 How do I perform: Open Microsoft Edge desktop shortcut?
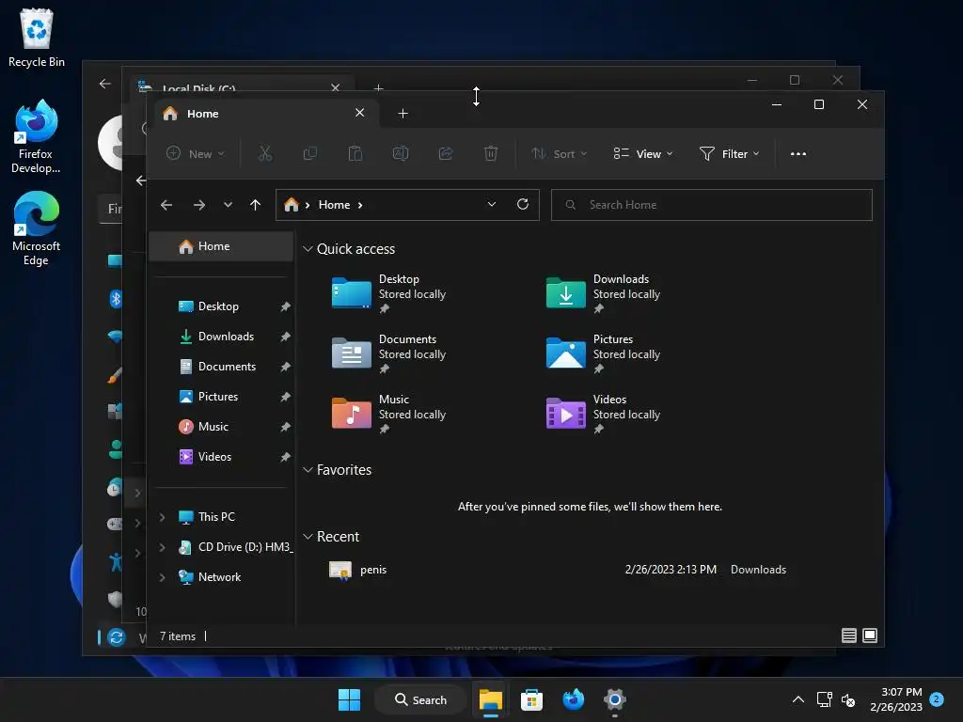click(x=37, y=228)
